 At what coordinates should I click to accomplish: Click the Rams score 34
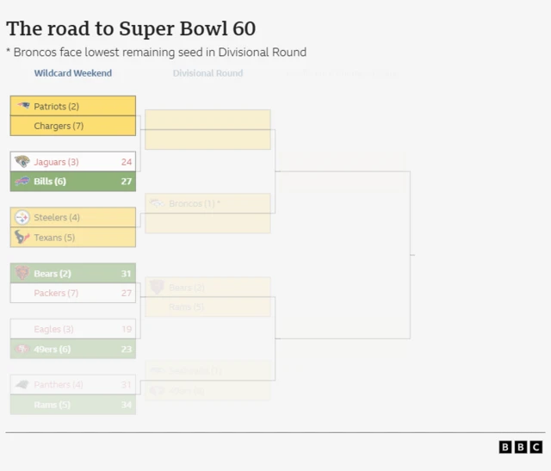[127, 405]
